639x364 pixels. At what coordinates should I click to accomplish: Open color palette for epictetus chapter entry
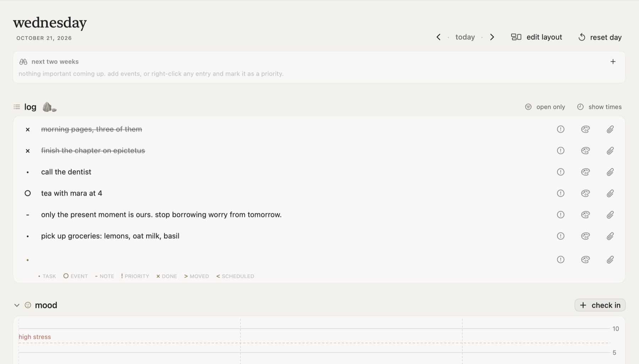585,151
